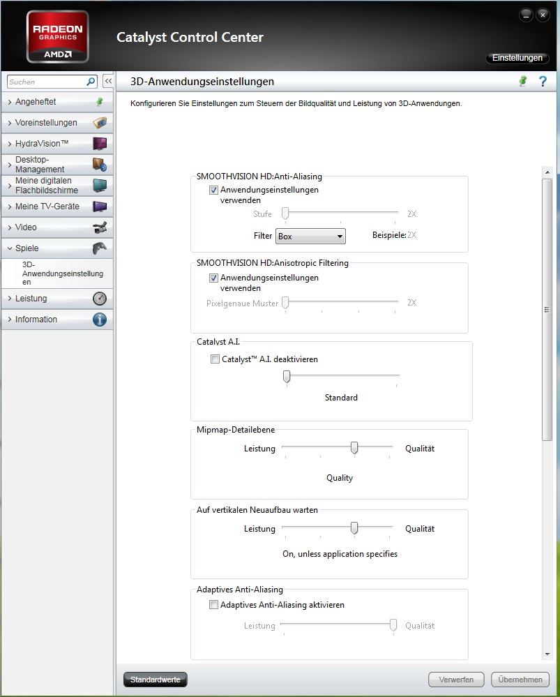Click the Pixelgenaue Muster slider handle

[x=285, y=303]
